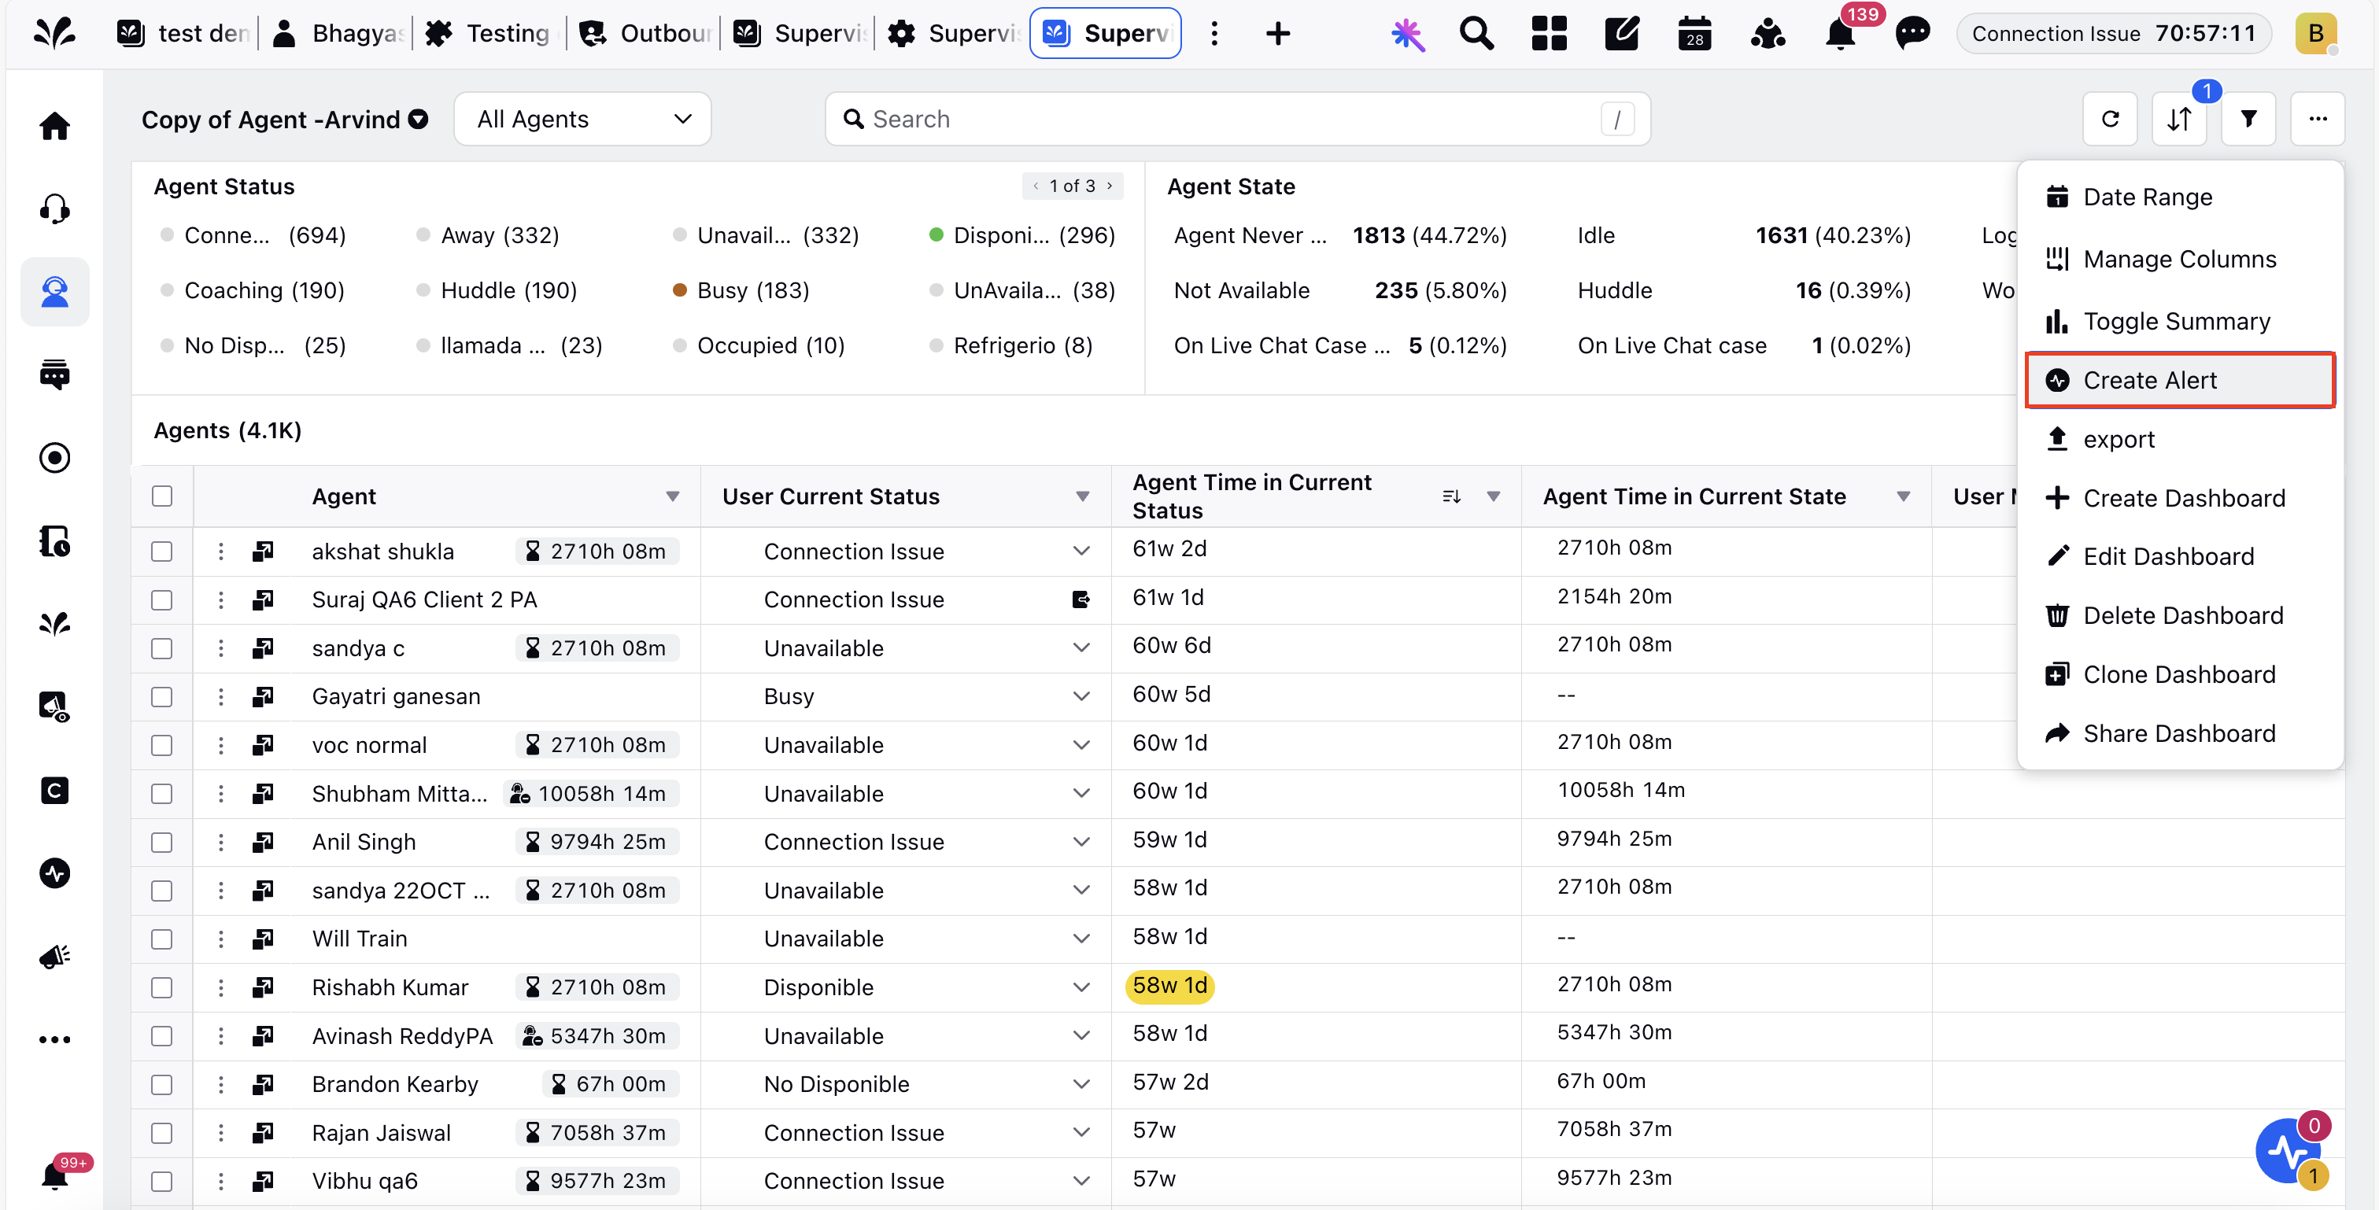Click the refresh dashboard button

click(x=2111, y=119)
